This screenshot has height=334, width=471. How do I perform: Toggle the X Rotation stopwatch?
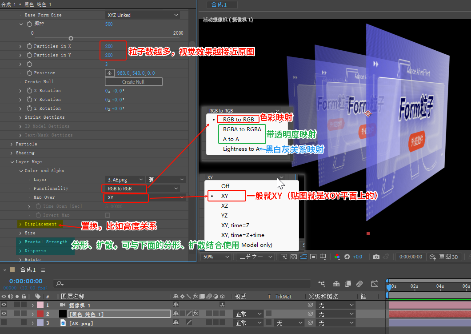tap(29, 90)
